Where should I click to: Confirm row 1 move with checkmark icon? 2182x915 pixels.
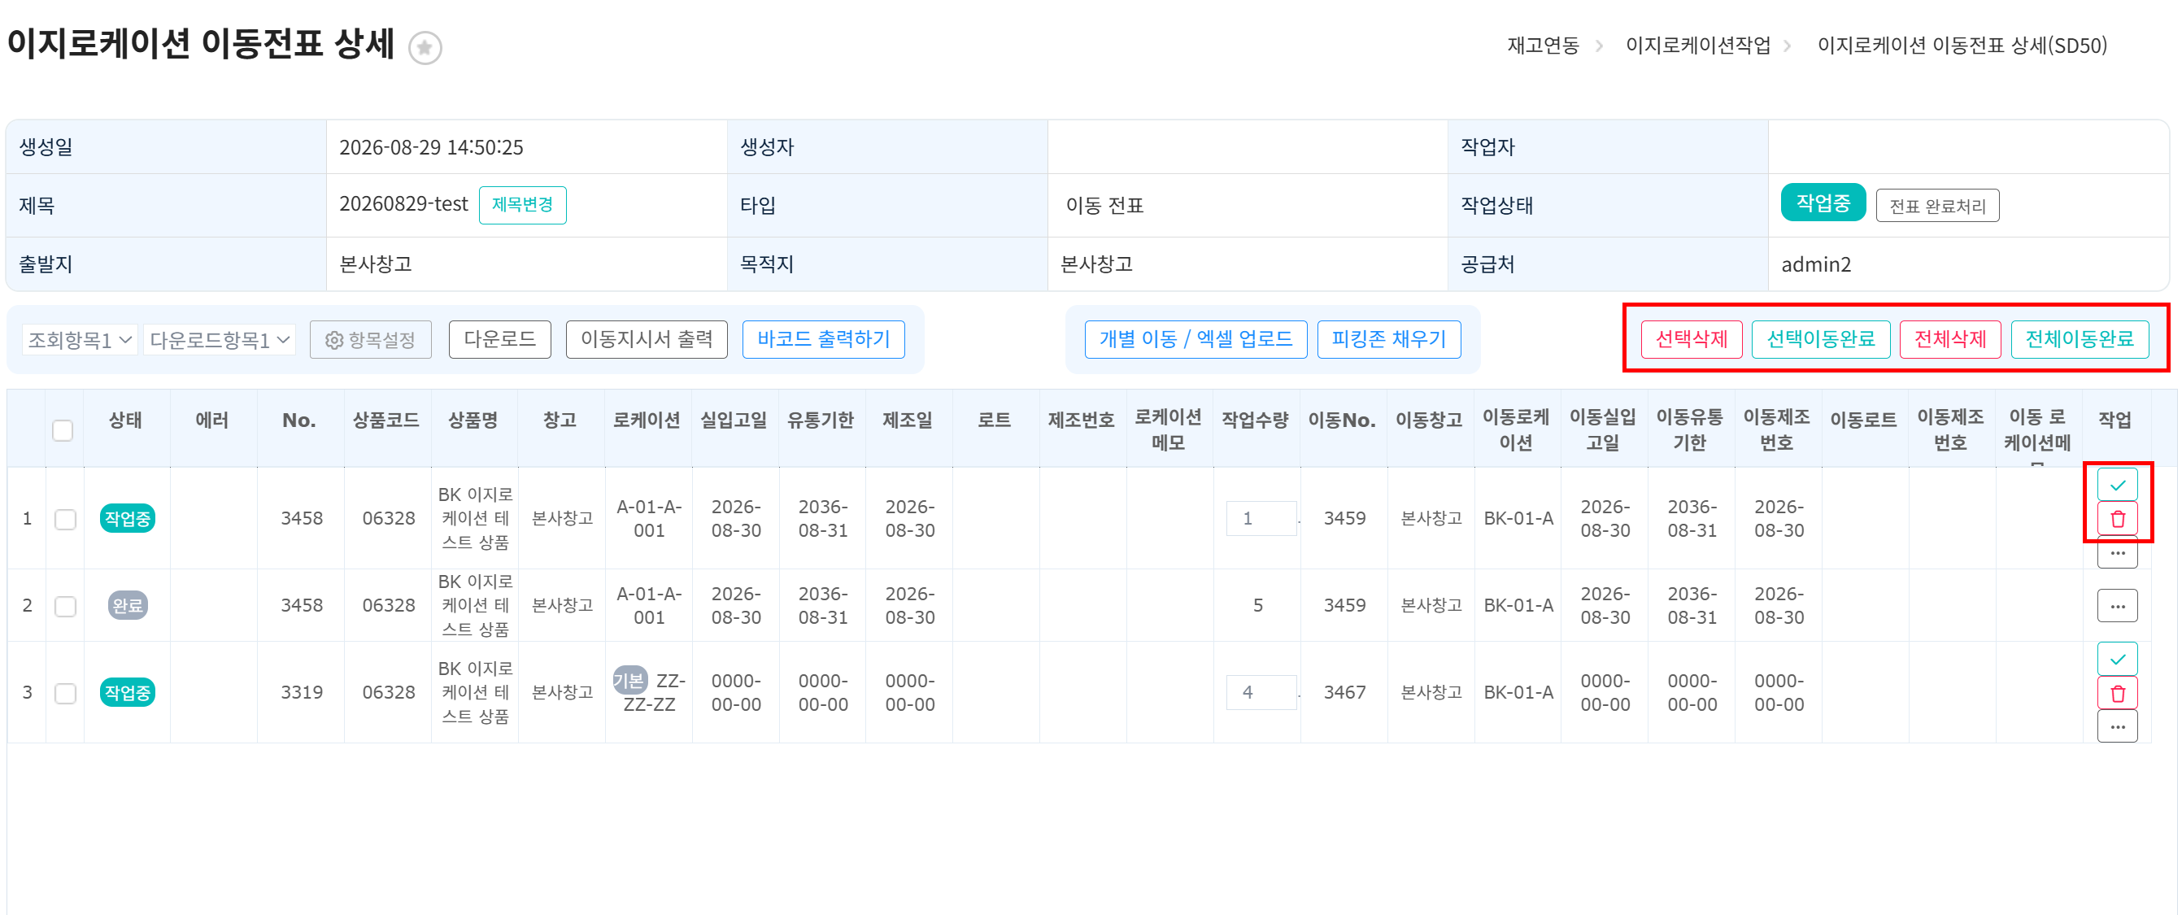pos(2117,485)
